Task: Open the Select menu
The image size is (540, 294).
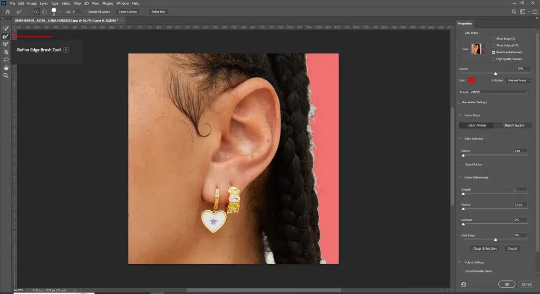Action: point(66,4)
